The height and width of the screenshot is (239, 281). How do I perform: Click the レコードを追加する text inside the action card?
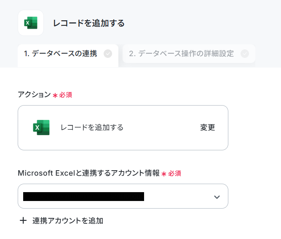pos(92,128)
